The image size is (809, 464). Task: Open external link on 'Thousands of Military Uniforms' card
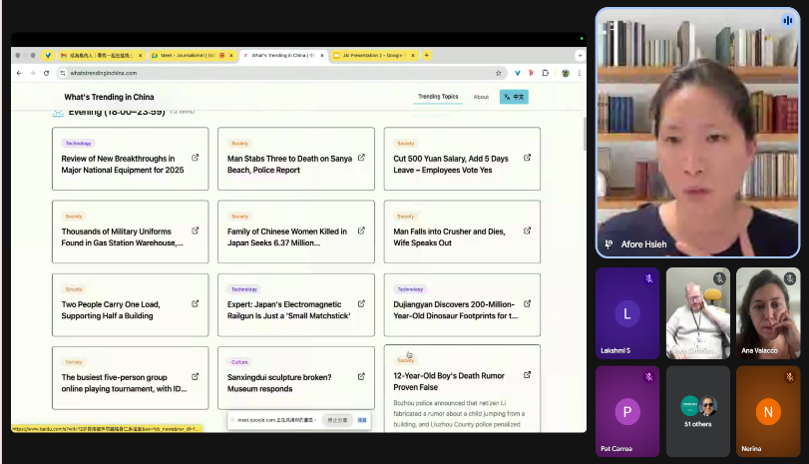click(x=196, y=231)
